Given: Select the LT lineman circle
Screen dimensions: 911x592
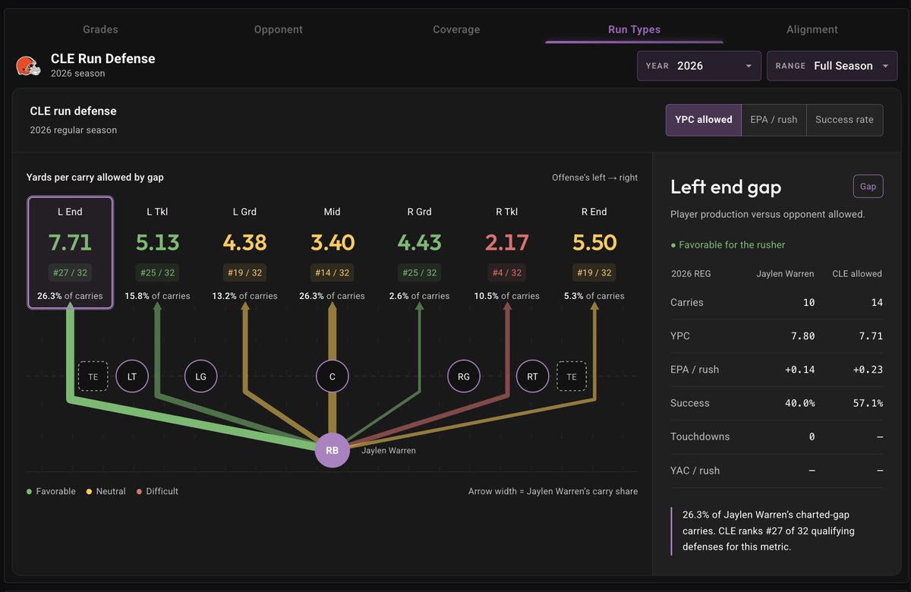Looking at the screenshot, I should (132, 376).
